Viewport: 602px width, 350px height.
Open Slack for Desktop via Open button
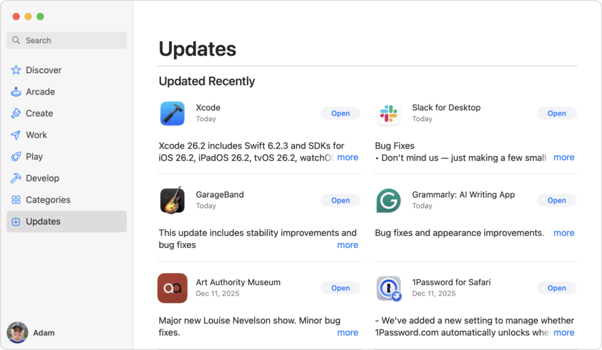557,113
